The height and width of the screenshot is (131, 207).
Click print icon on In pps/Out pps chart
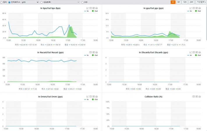(200, 8)
